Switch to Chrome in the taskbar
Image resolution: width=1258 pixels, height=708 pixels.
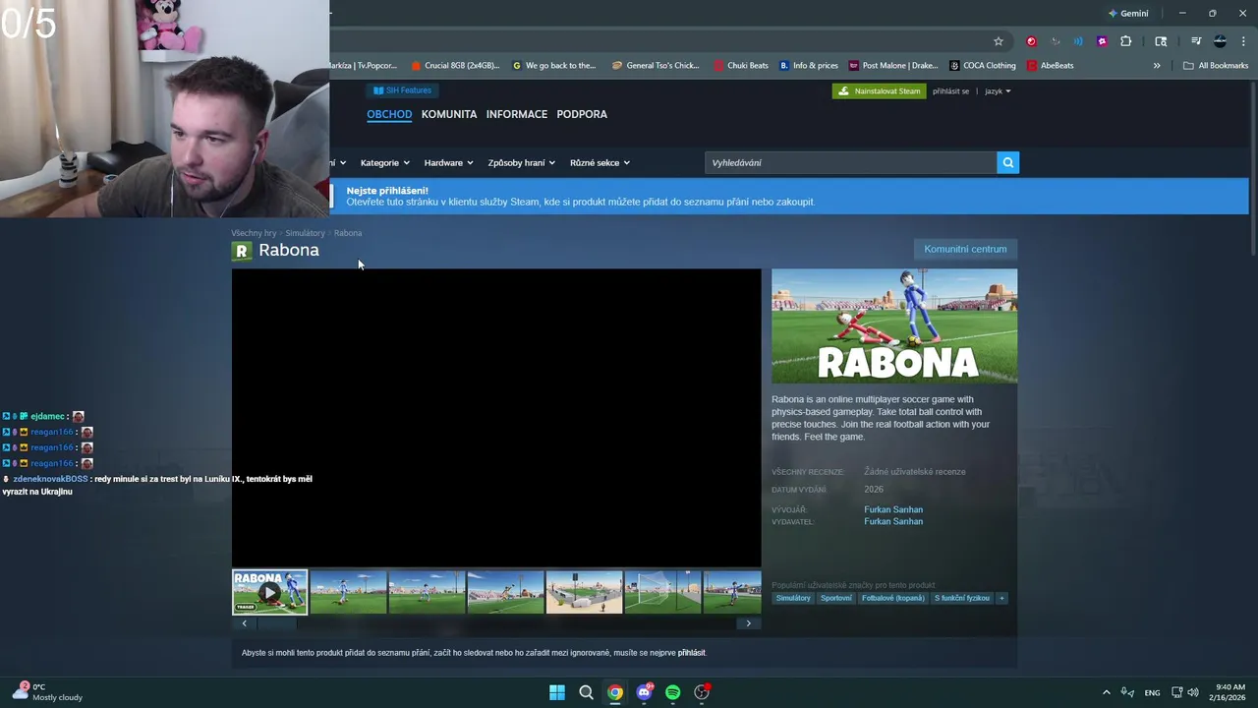[615, 692]
